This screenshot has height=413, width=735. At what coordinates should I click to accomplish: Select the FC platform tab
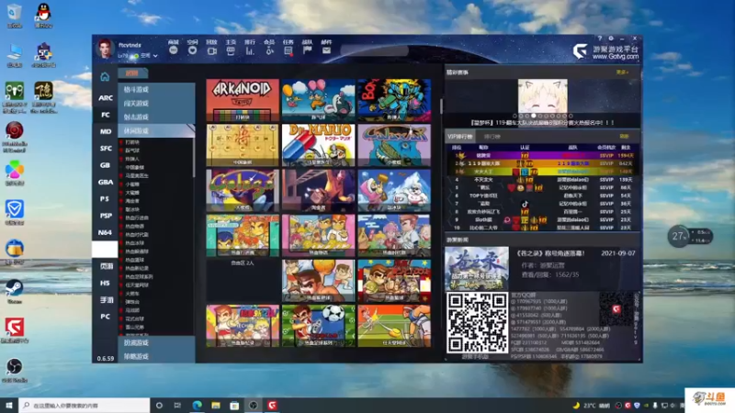click(106, 115)
